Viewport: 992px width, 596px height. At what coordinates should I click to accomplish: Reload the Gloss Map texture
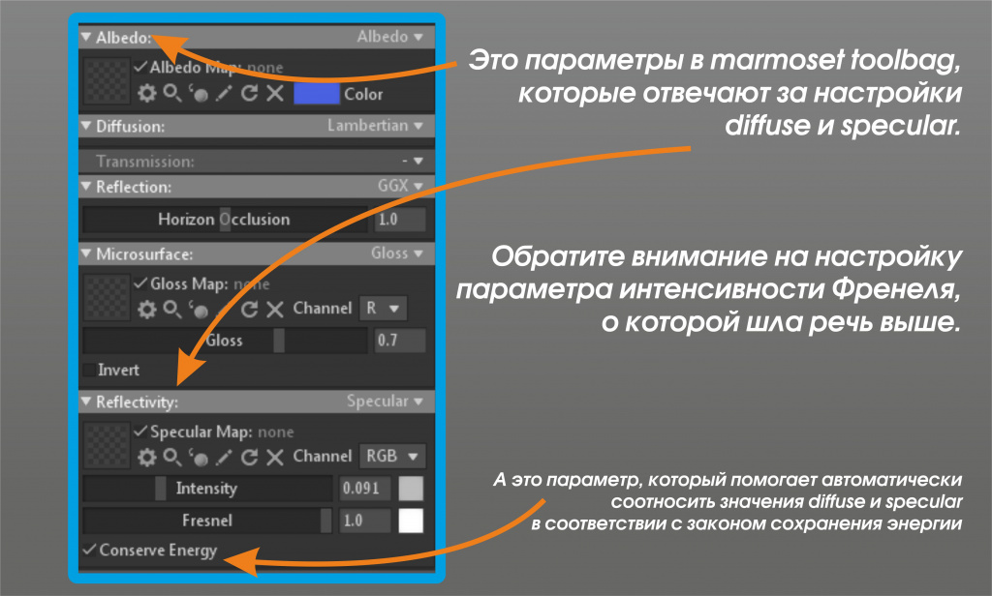249,309
